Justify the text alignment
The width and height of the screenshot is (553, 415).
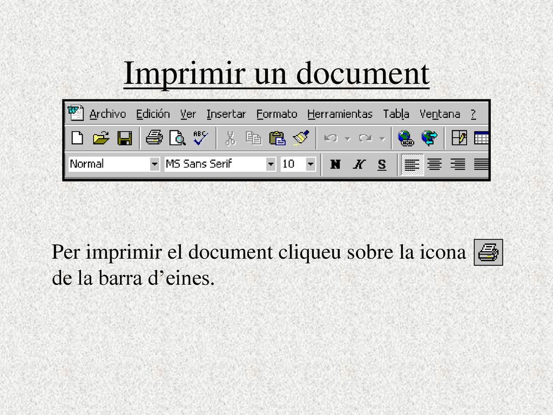[481, 164]
